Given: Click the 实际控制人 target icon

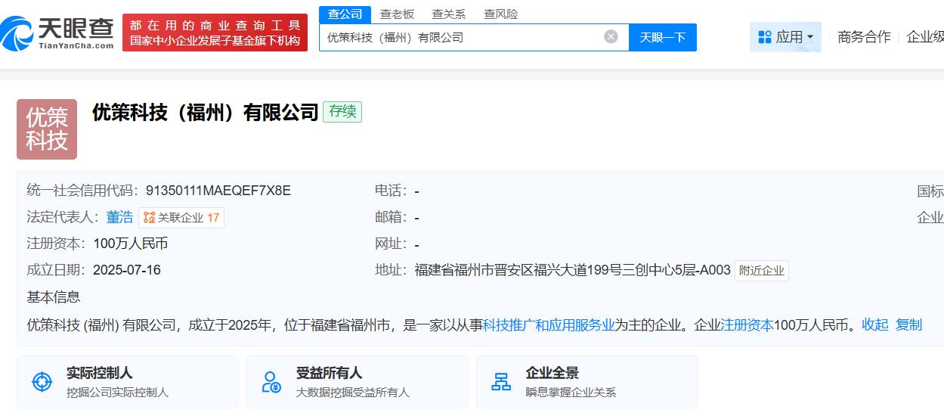Looking at the screenshot, I should coord(42,382).
